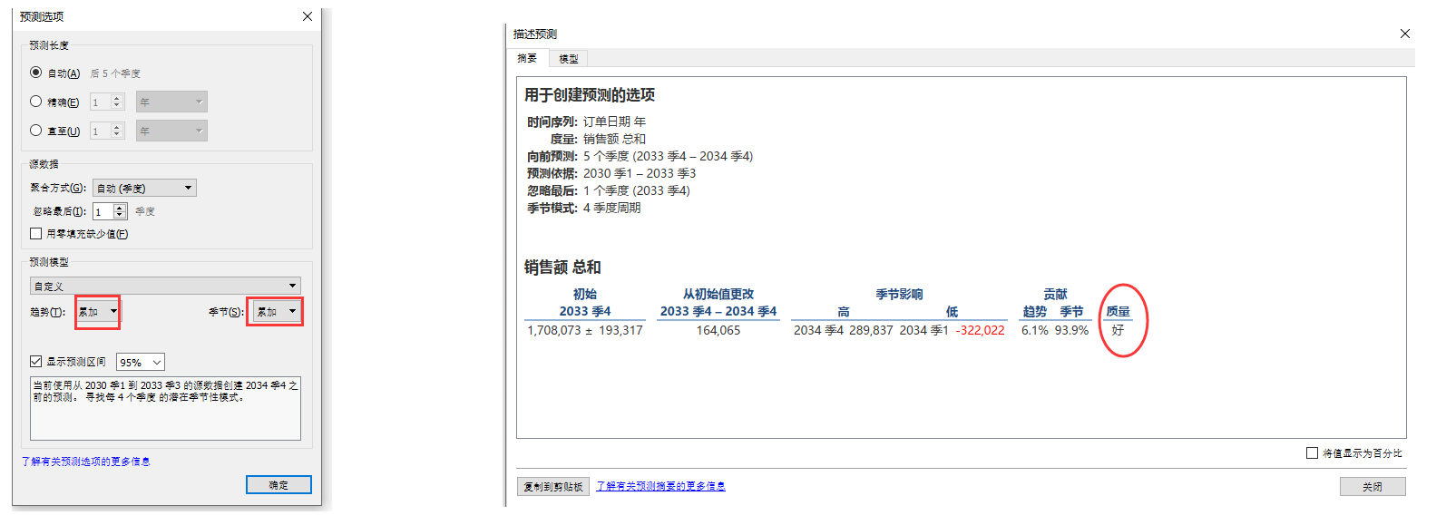Open the 了解有关预测选项的更多信息 link

click(86, 462)
